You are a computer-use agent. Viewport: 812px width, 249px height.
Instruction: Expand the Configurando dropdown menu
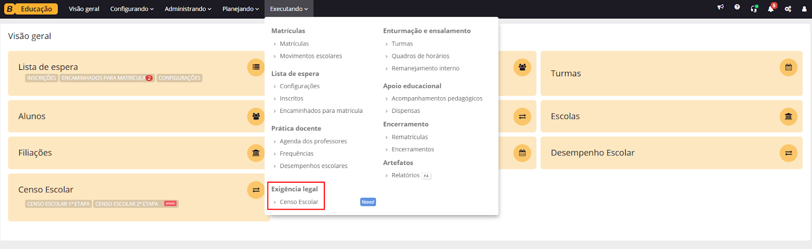pyautogui.click(x=132, y=9)
